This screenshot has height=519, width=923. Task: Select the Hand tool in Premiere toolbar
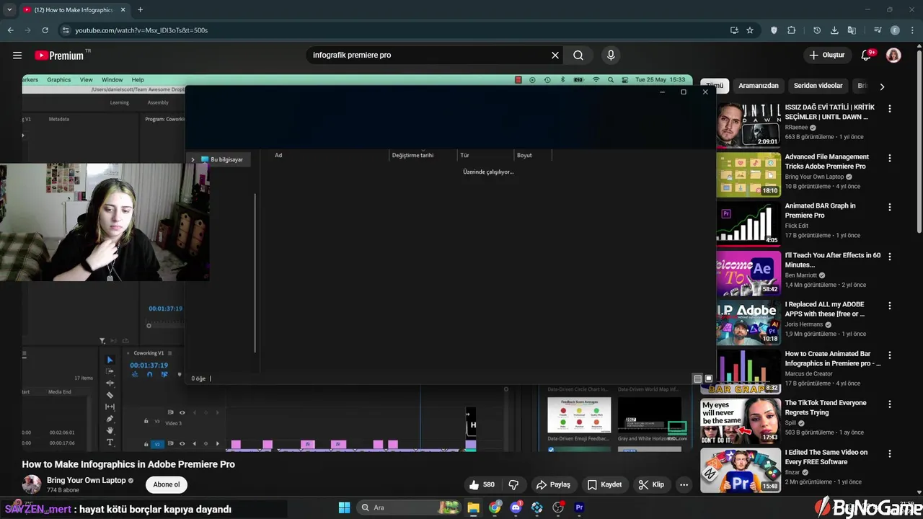click(110, 430)
